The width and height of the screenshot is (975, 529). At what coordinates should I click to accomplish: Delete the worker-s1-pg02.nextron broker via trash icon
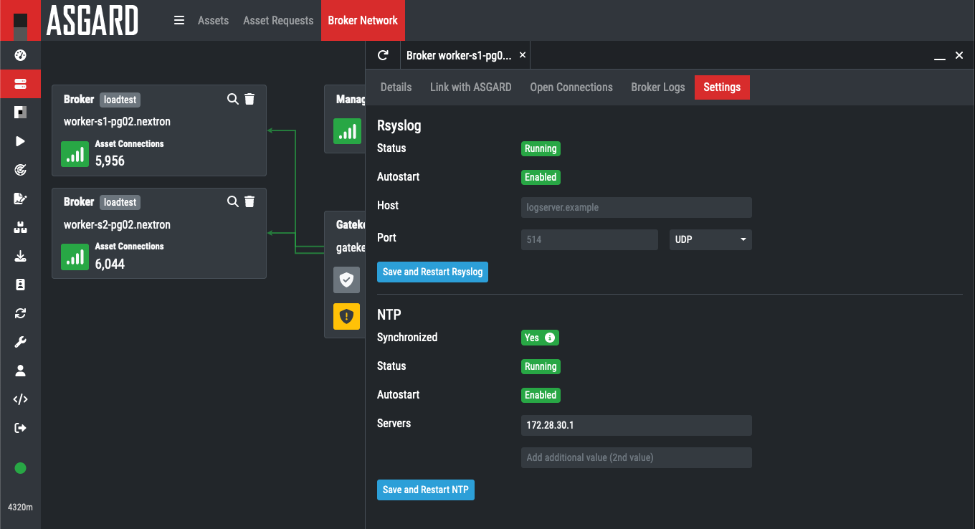pos(249,99)
